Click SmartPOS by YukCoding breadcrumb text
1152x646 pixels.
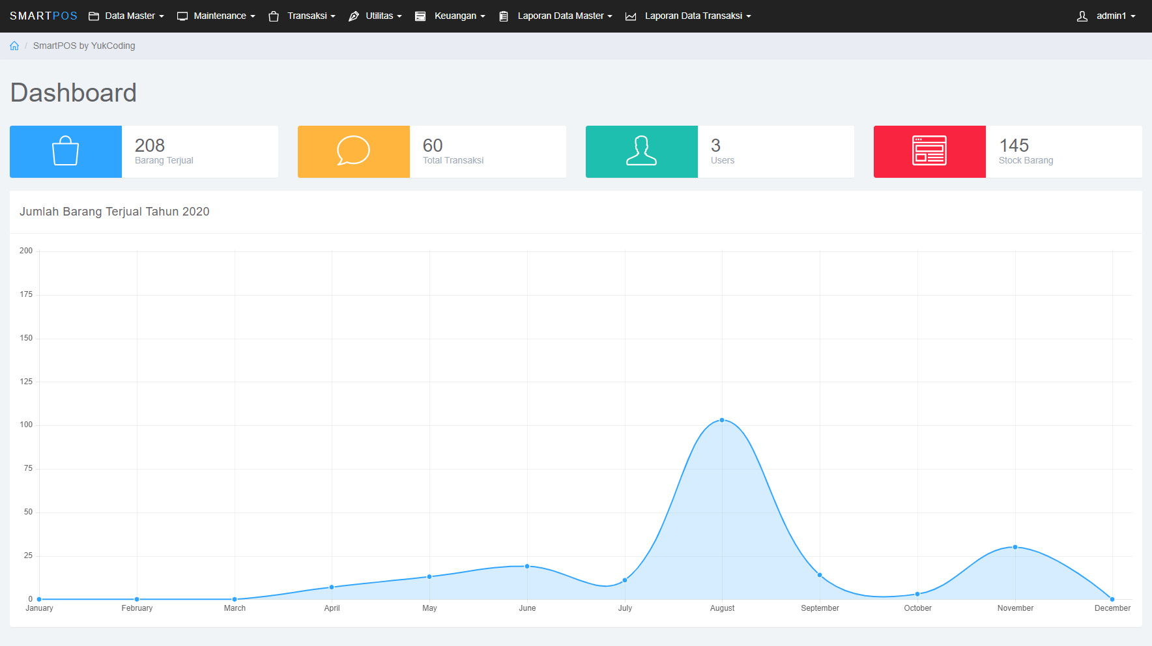point(84,46)
